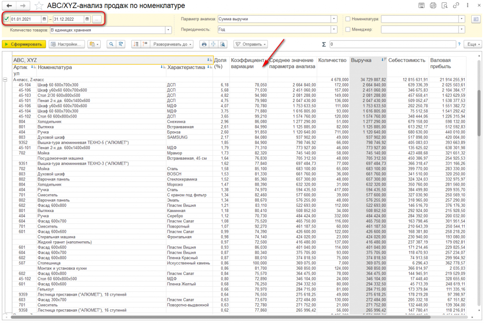Open the Разворачивать до dropdown
Image resolution: width=484 pixels, height=323 pixels.
coord(172,44)
